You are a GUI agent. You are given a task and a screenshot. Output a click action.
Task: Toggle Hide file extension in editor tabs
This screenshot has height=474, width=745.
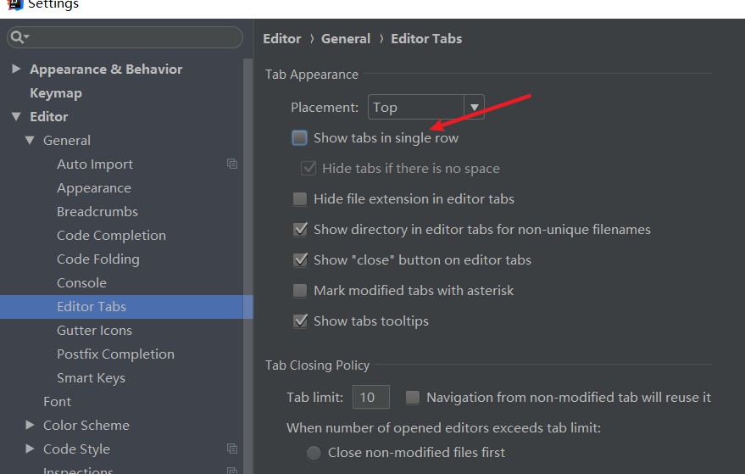point(300,198)
